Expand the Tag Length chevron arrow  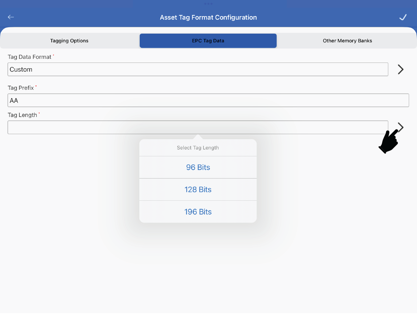click(x=401, y=127)
